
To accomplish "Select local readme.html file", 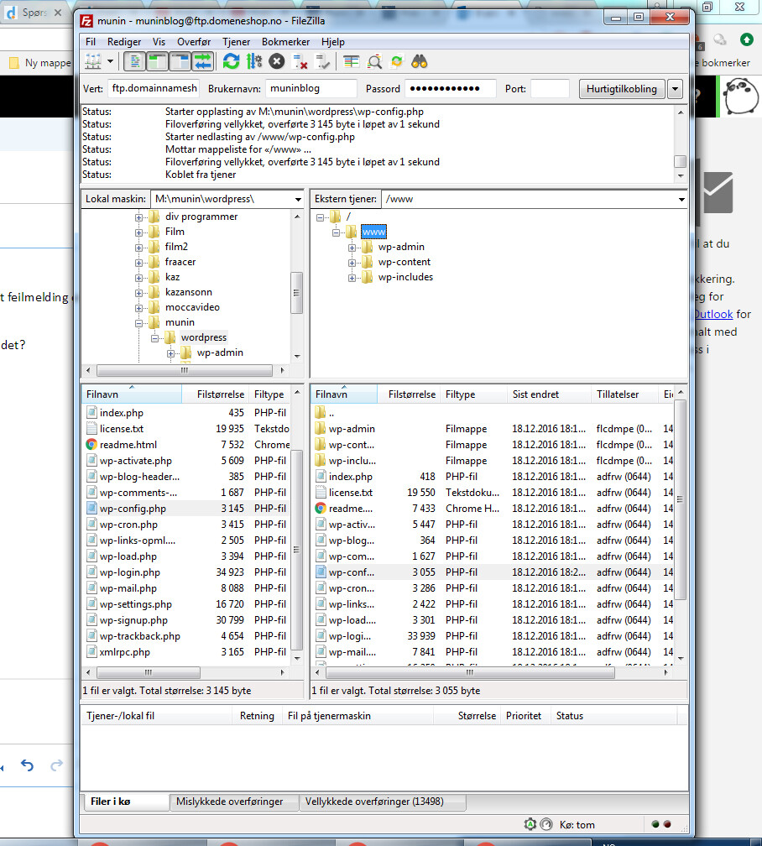I will pos(128,445).
